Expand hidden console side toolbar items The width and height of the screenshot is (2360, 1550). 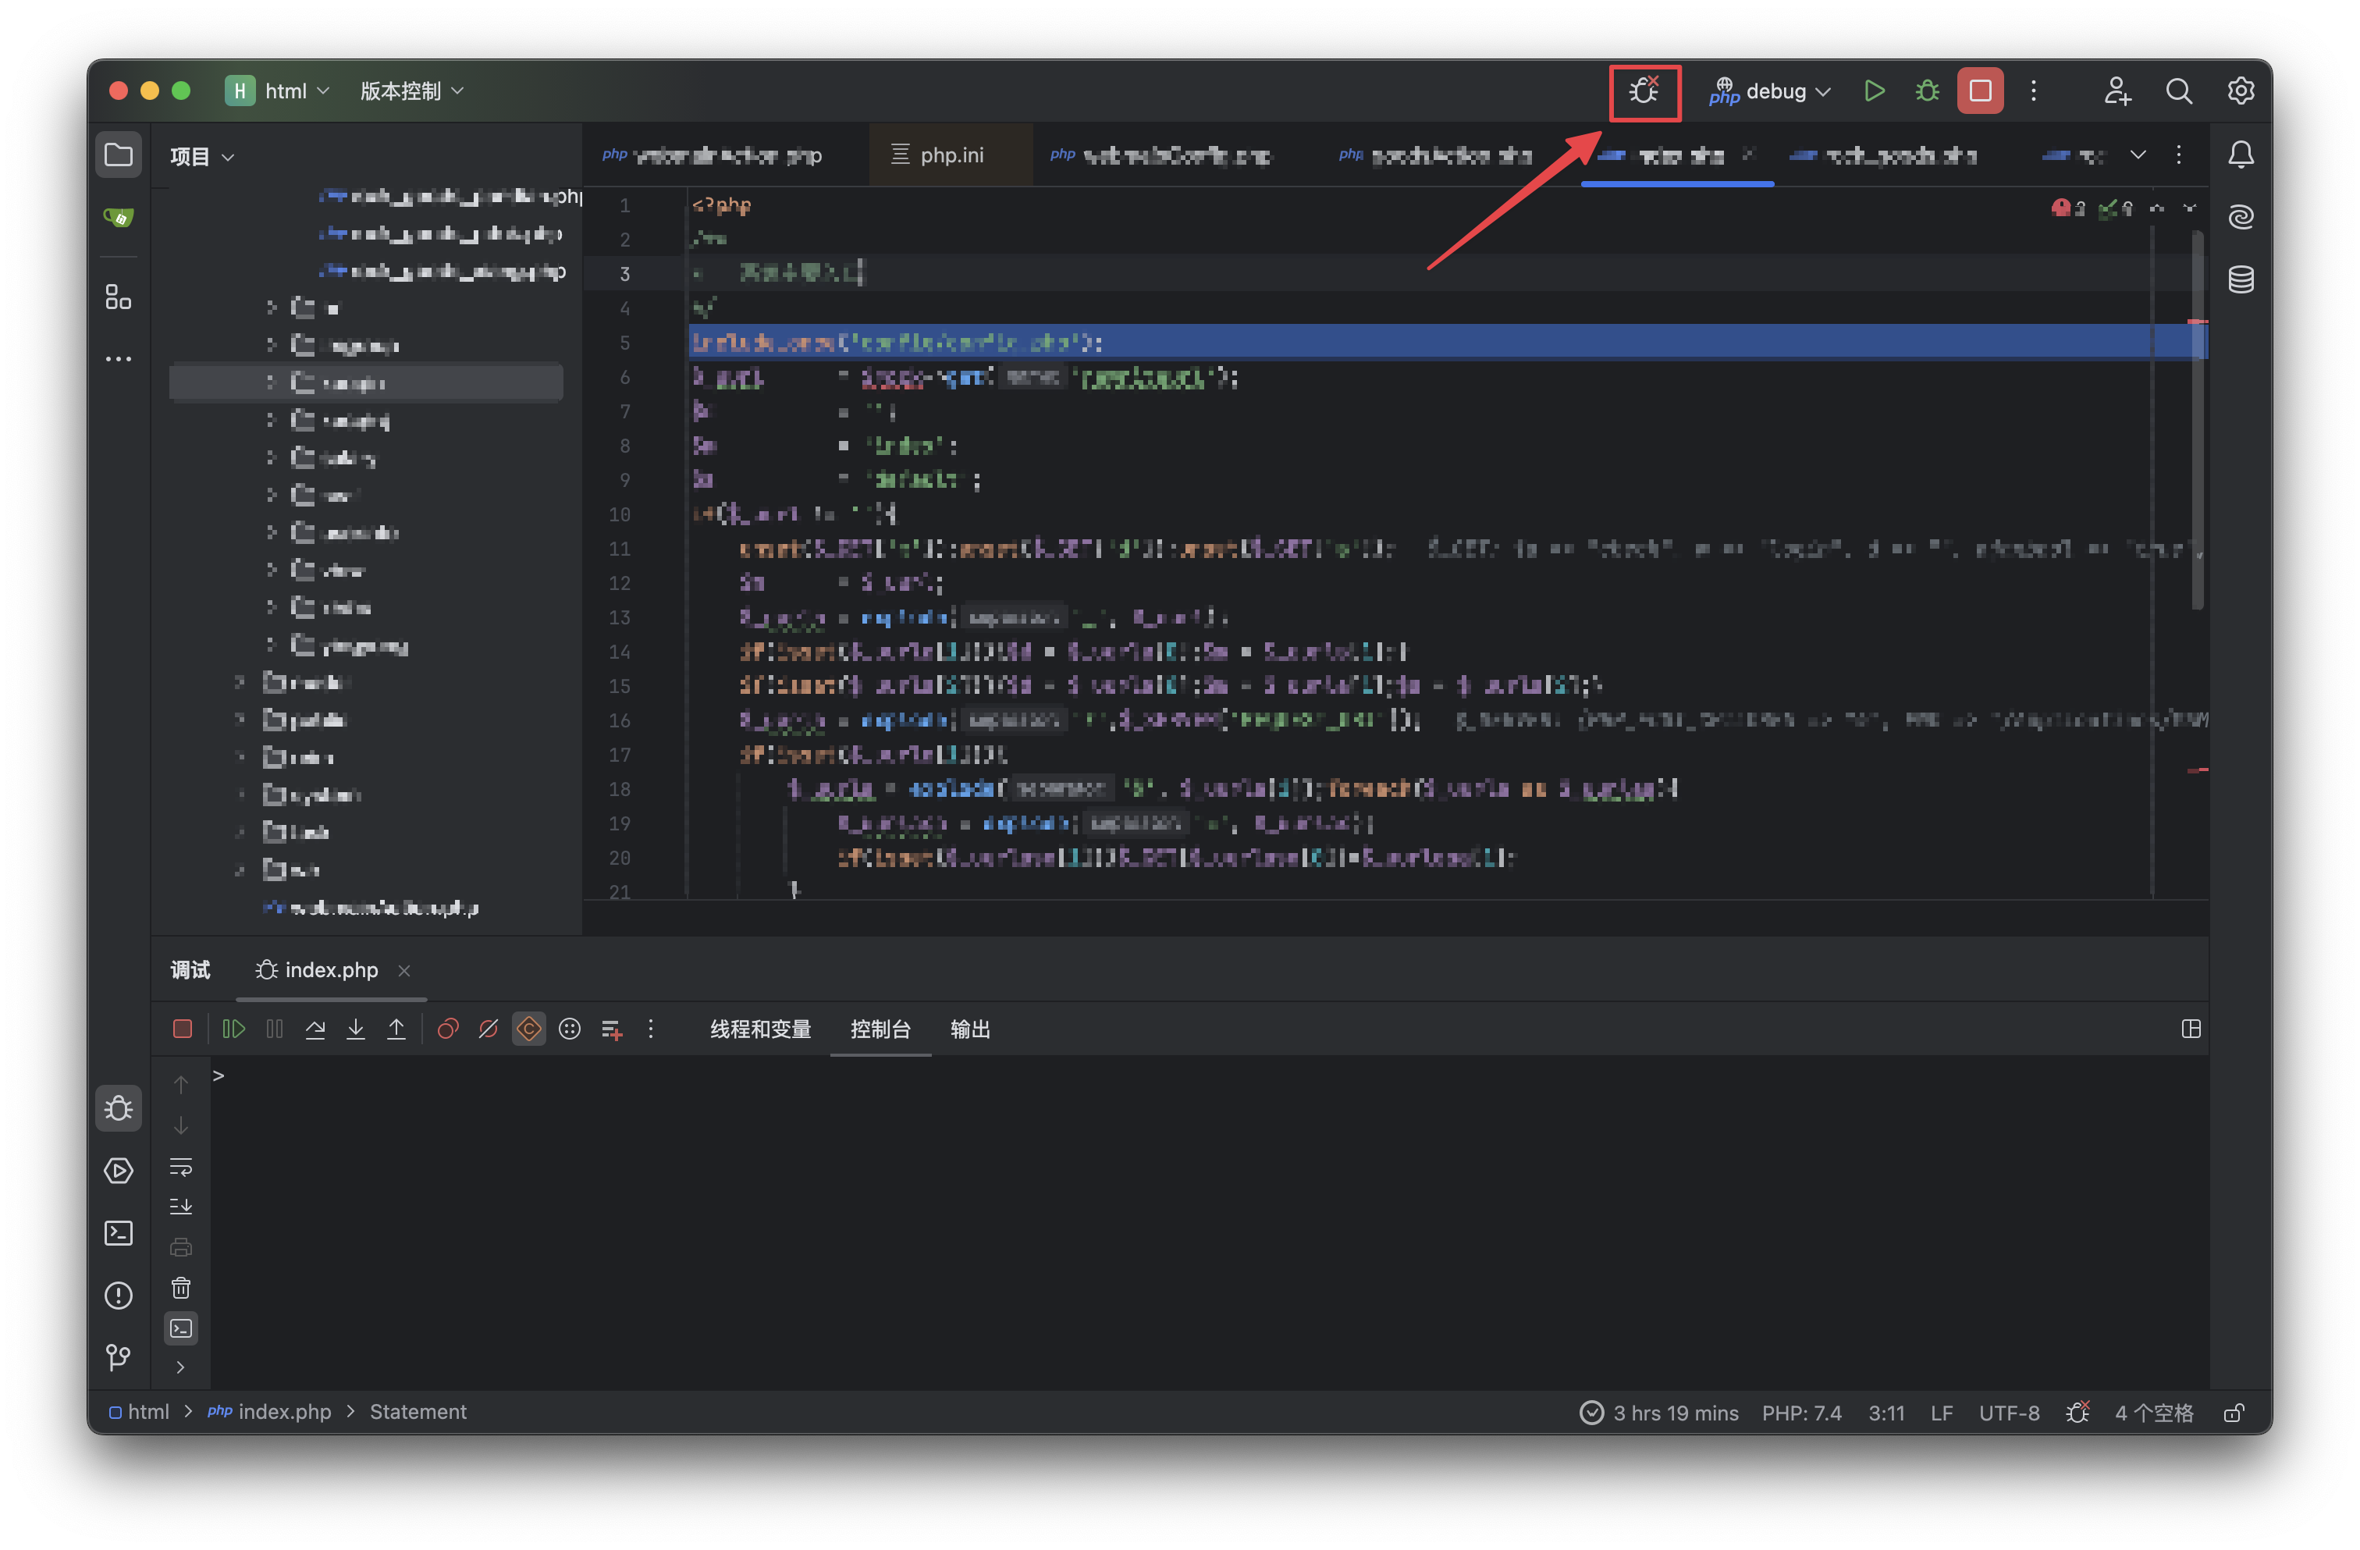coord(180,1367)
